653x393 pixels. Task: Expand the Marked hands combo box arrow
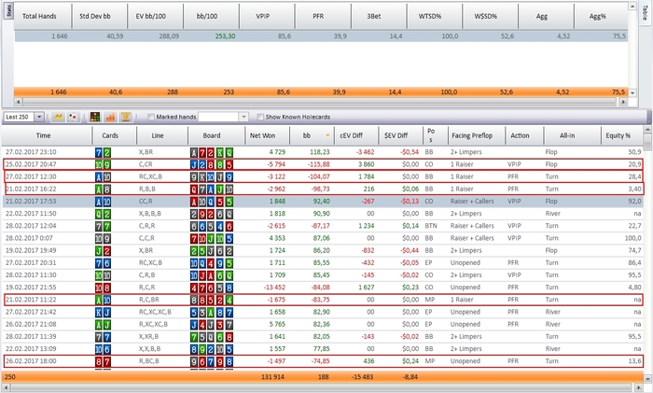pyautogui.click(x=244, y=117)
